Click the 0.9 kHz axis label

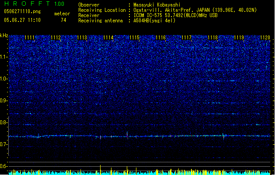click(3, 101)
